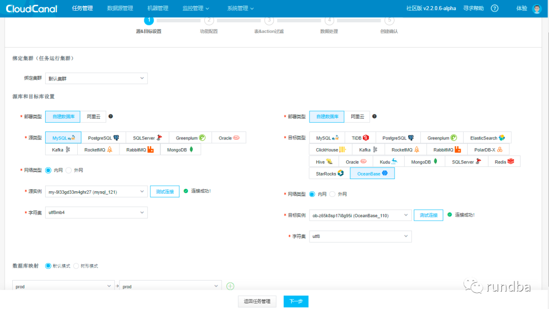The height and width of the screenshot is (309, 549).
Task: Select target PostgreSQL type
Action: click(398, 138)
